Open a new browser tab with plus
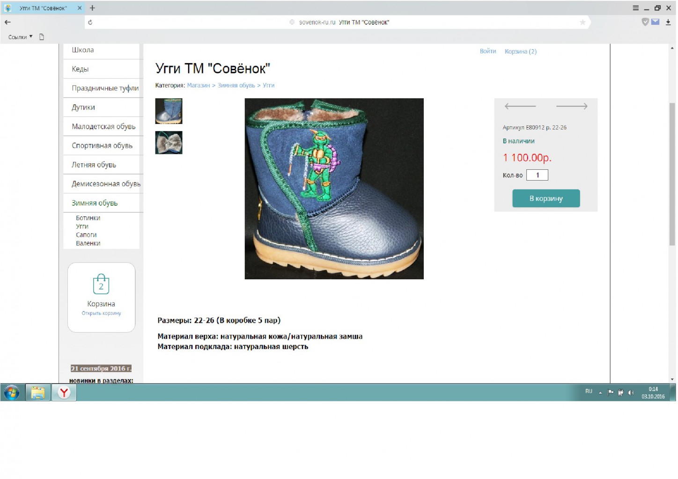This screenshot has width=678, height=479. 92,8
